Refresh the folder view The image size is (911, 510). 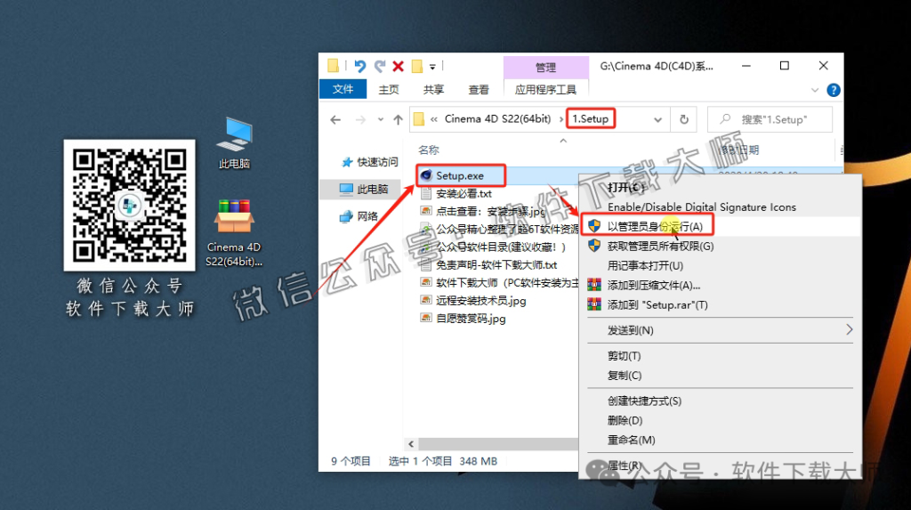tap(684, 120)
